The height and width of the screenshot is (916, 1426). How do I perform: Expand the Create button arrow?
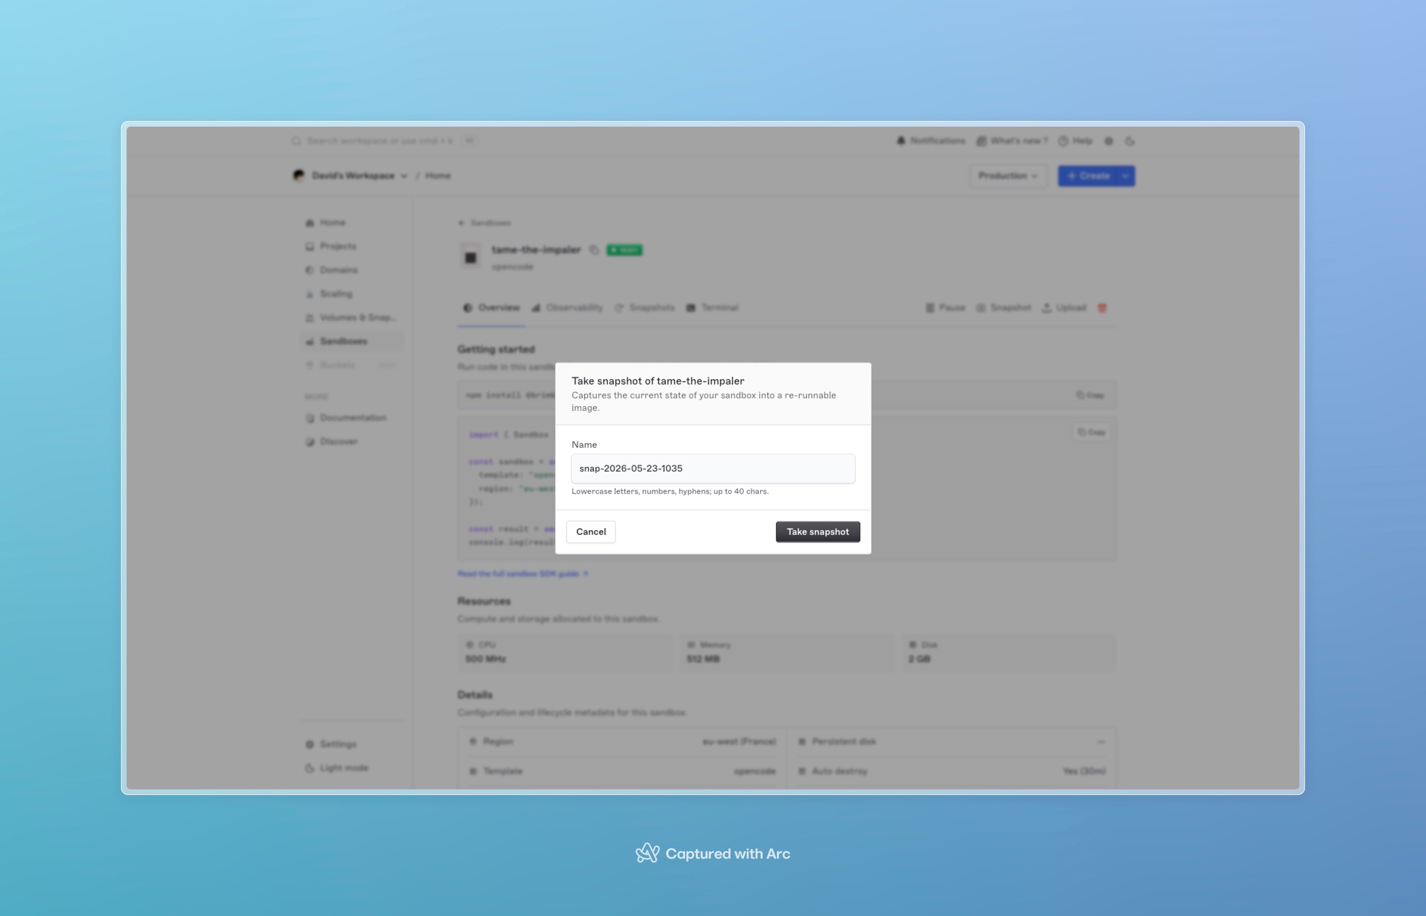point(1126,175)
